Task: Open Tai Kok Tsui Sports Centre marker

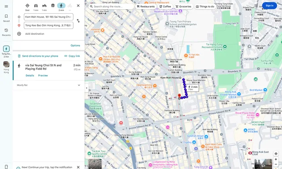Action: 89,154
